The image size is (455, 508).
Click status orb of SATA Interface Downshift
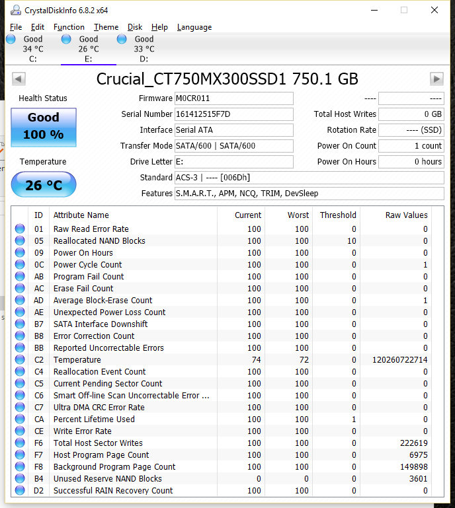click(20, 324)
